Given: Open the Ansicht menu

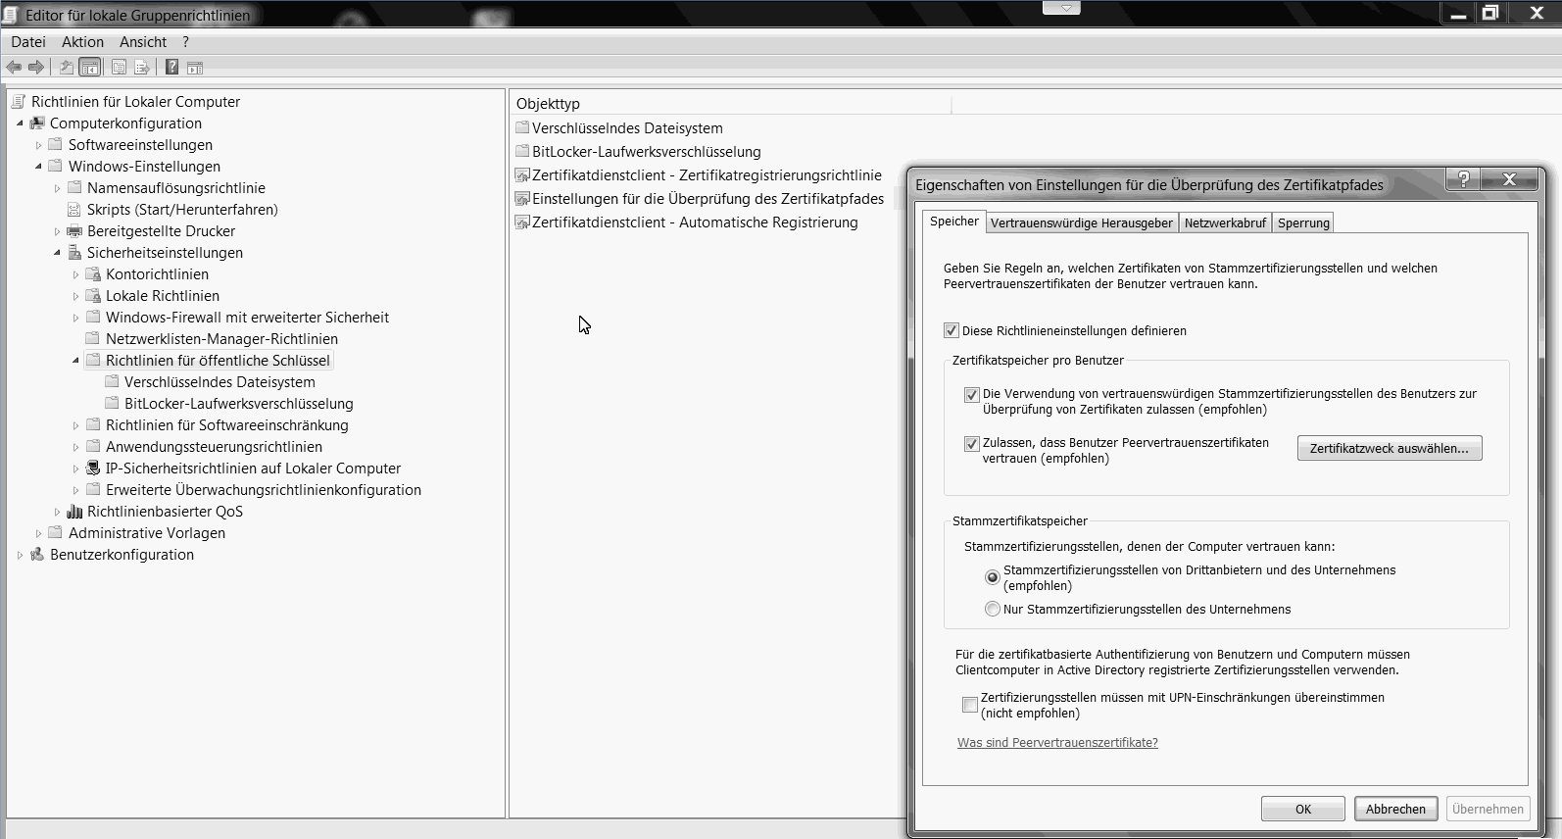Looking at the screenshot, I should 143,42.
